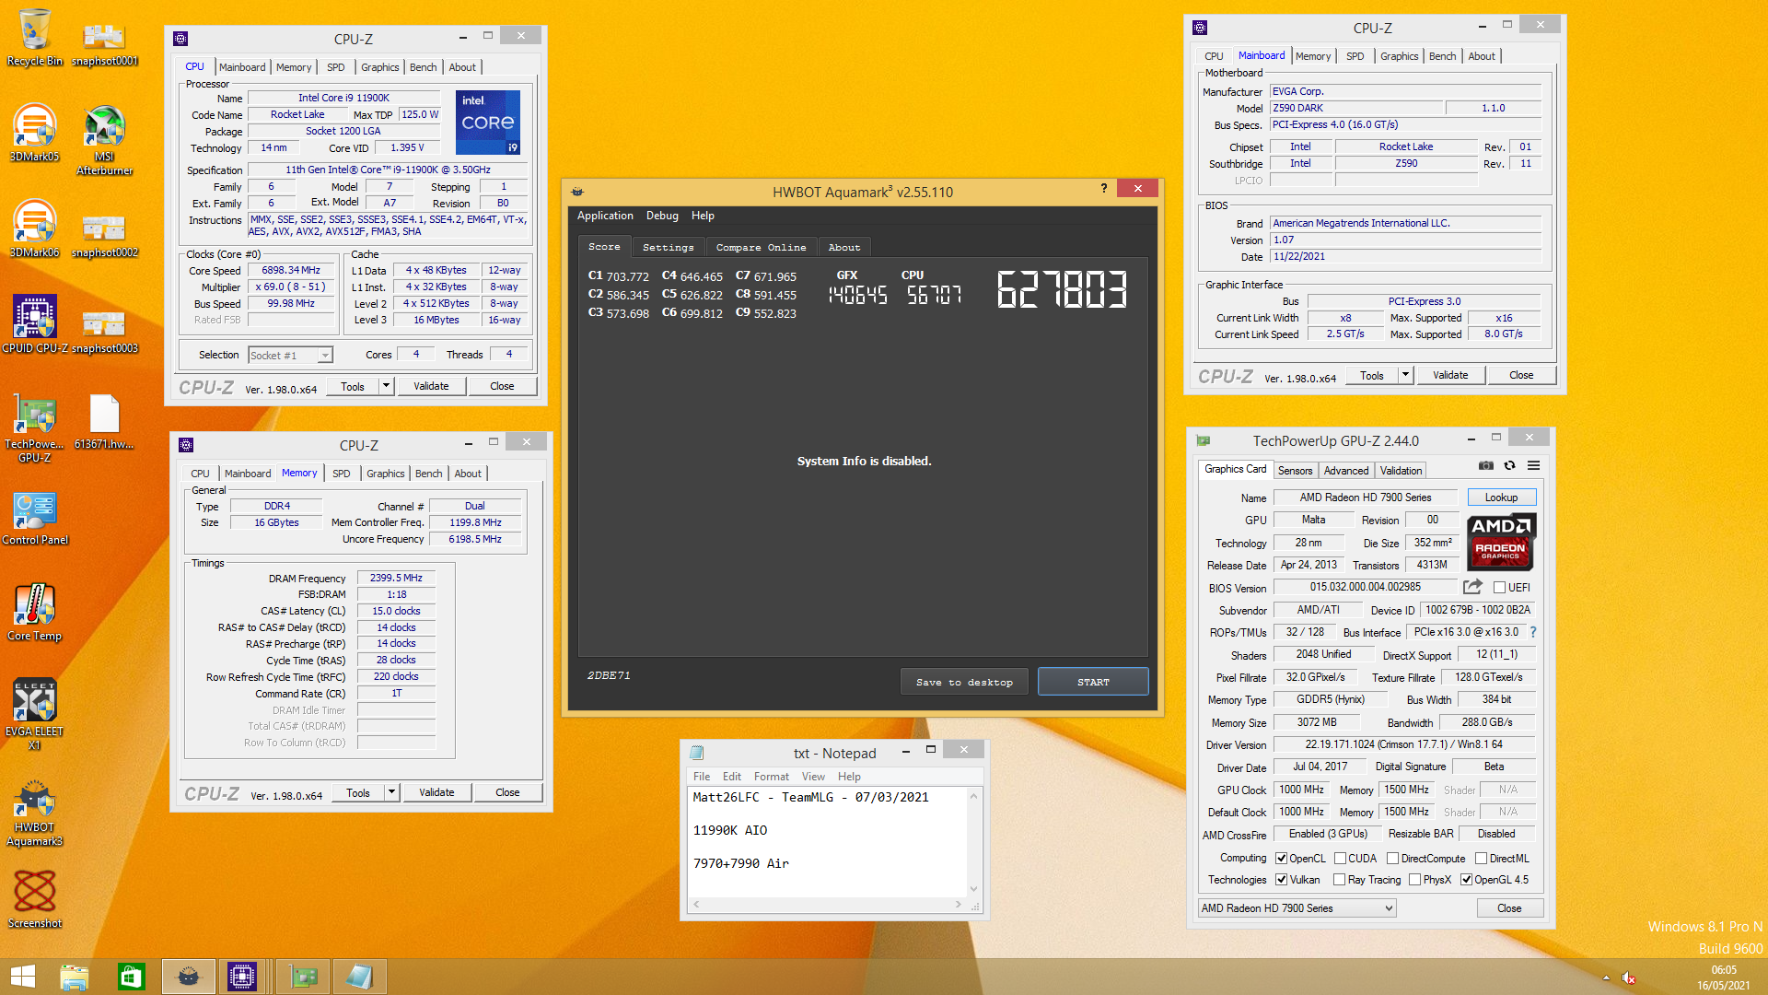Open Control Panel desktop shortcut
Viewport: 1768px width, 995px height.
[35, 517]
